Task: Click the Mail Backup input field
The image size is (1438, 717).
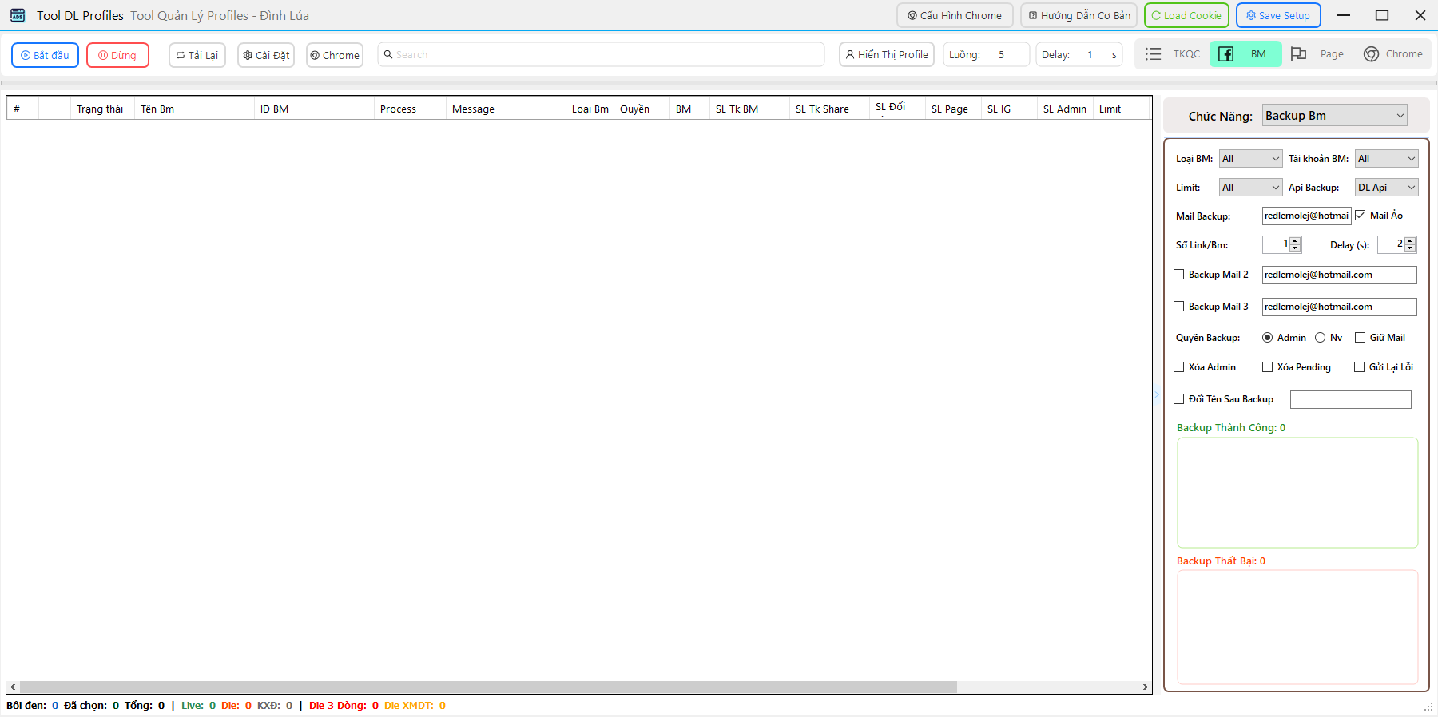Action: [x=1306, y=216]
